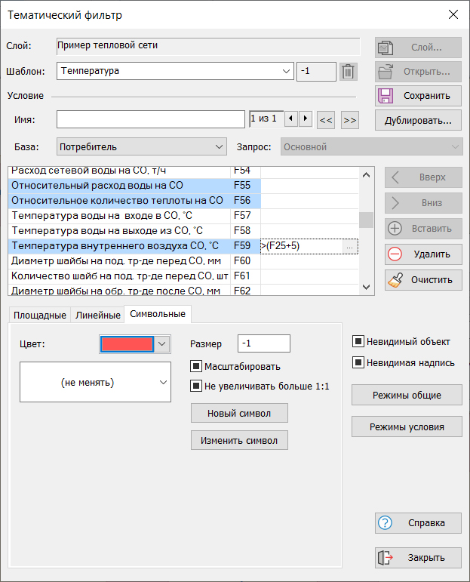
Task: Switch to the Площадные tab
Action: coord(38,315)
